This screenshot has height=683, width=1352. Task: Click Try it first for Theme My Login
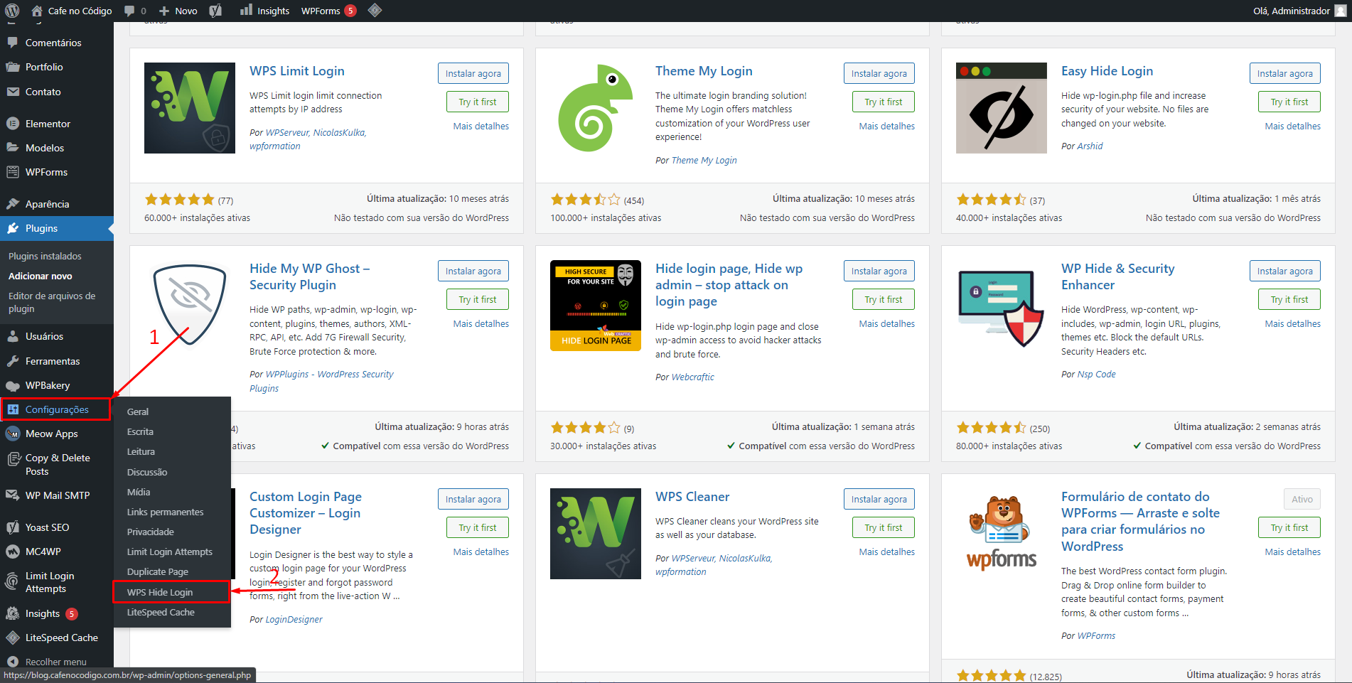(884, 102)
